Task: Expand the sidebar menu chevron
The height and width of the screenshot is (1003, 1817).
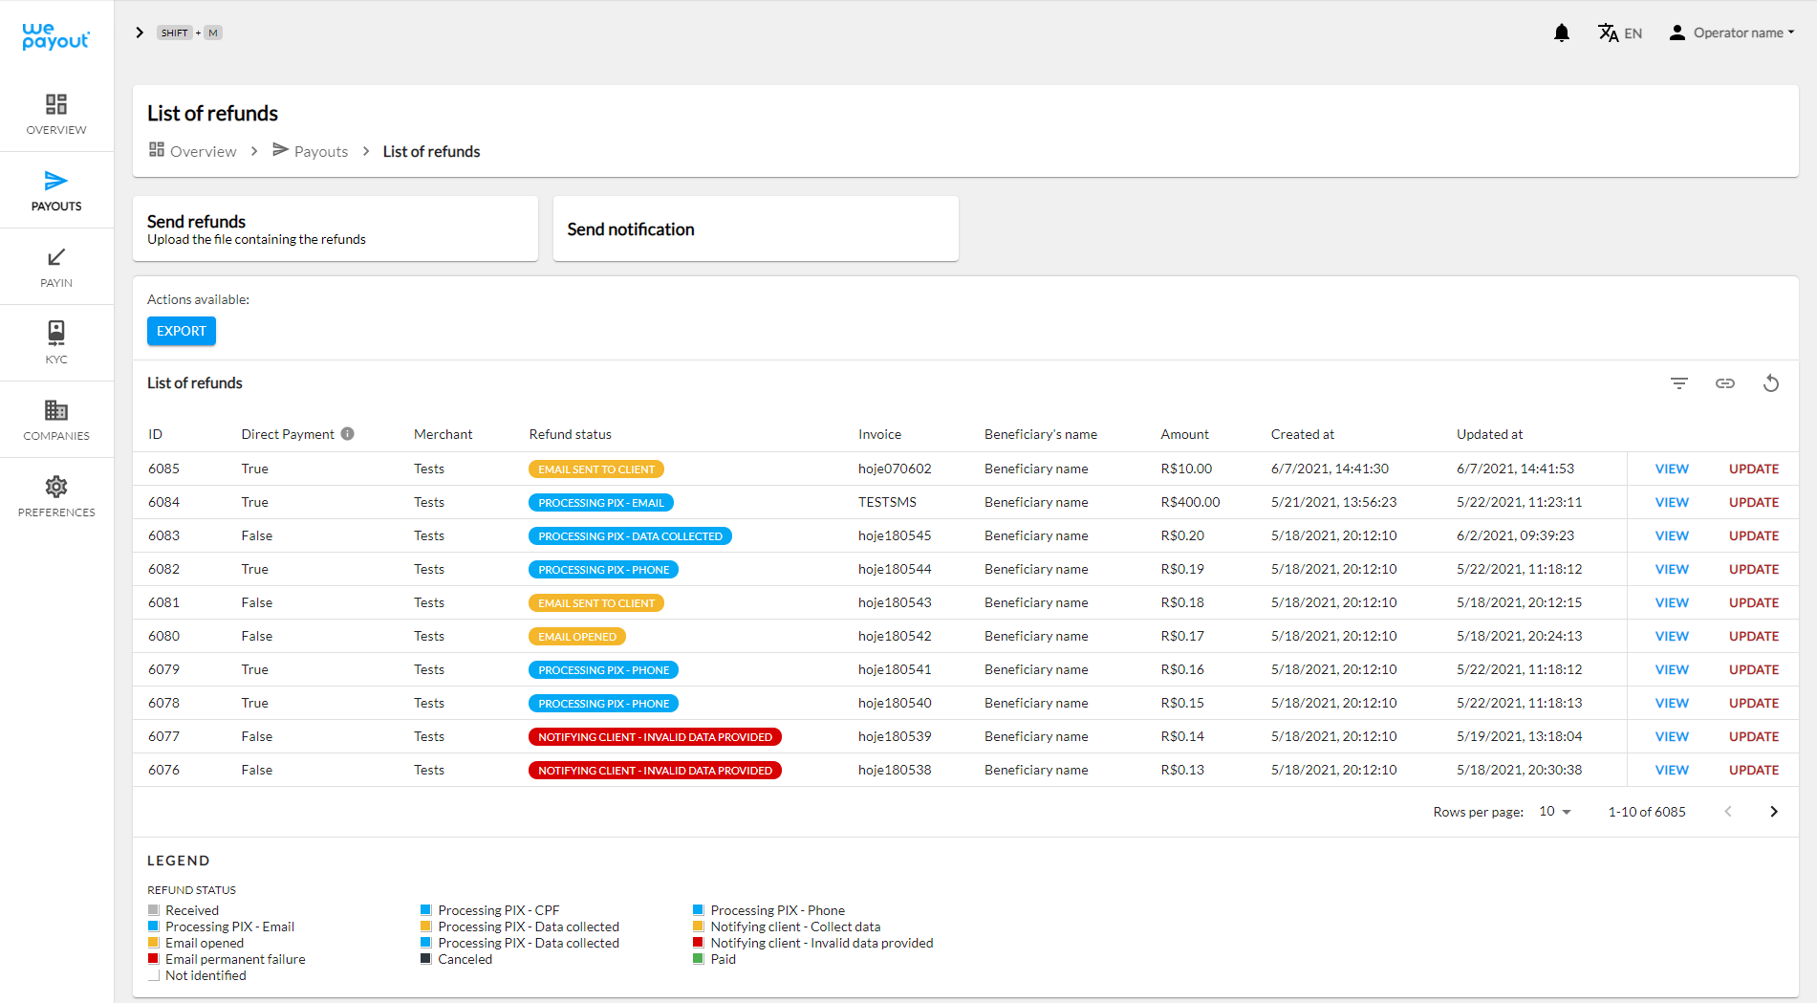Action: [x=140, y=33]
